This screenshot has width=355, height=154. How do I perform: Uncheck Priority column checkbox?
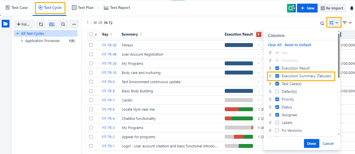tap(277, 99)
